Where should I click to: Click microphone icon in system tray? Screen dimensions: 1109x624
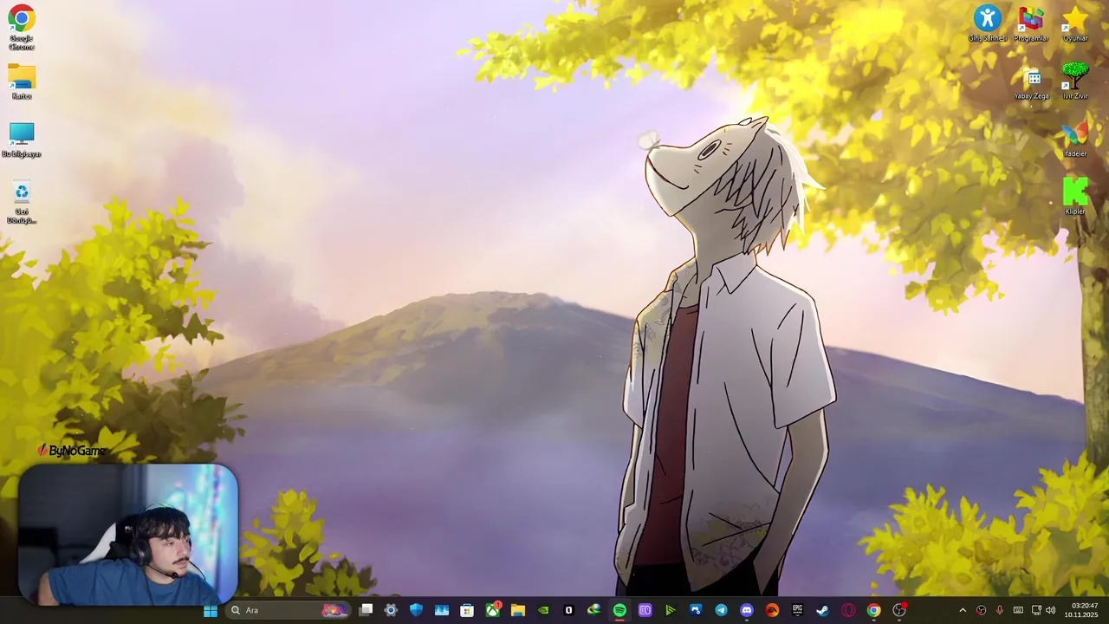pos(1000,610)
